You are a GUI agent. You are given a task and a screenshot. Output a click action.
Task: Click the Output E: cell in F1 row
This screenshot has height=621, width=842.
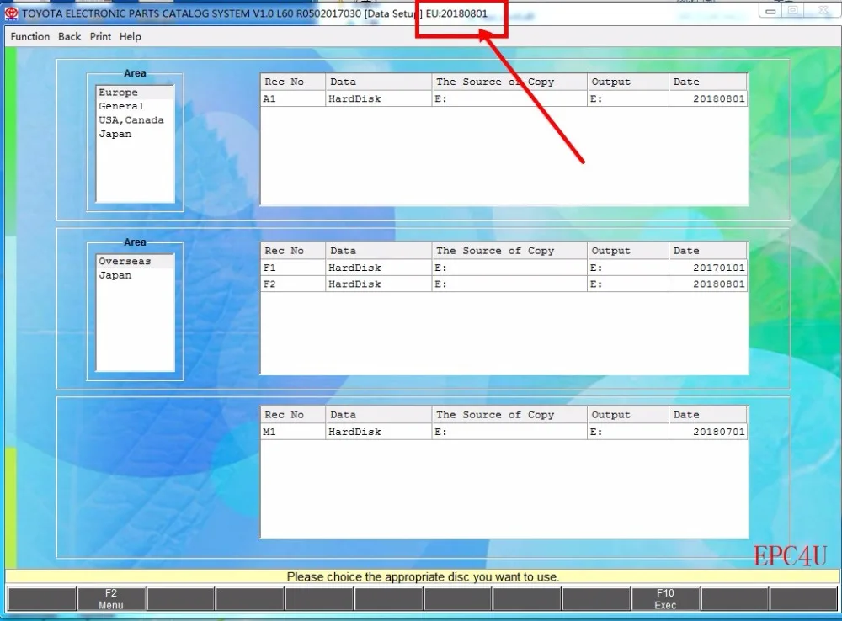628,268
